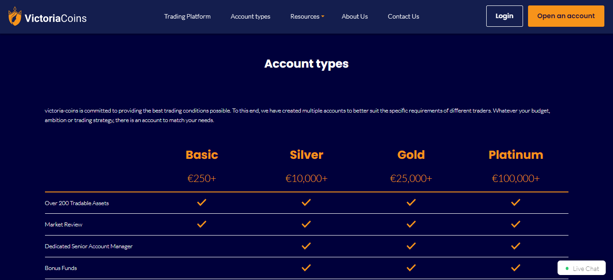Click the VictoriaCoins shield logo icon
This screenshot has height=280, width=613.
click(15, 17)
